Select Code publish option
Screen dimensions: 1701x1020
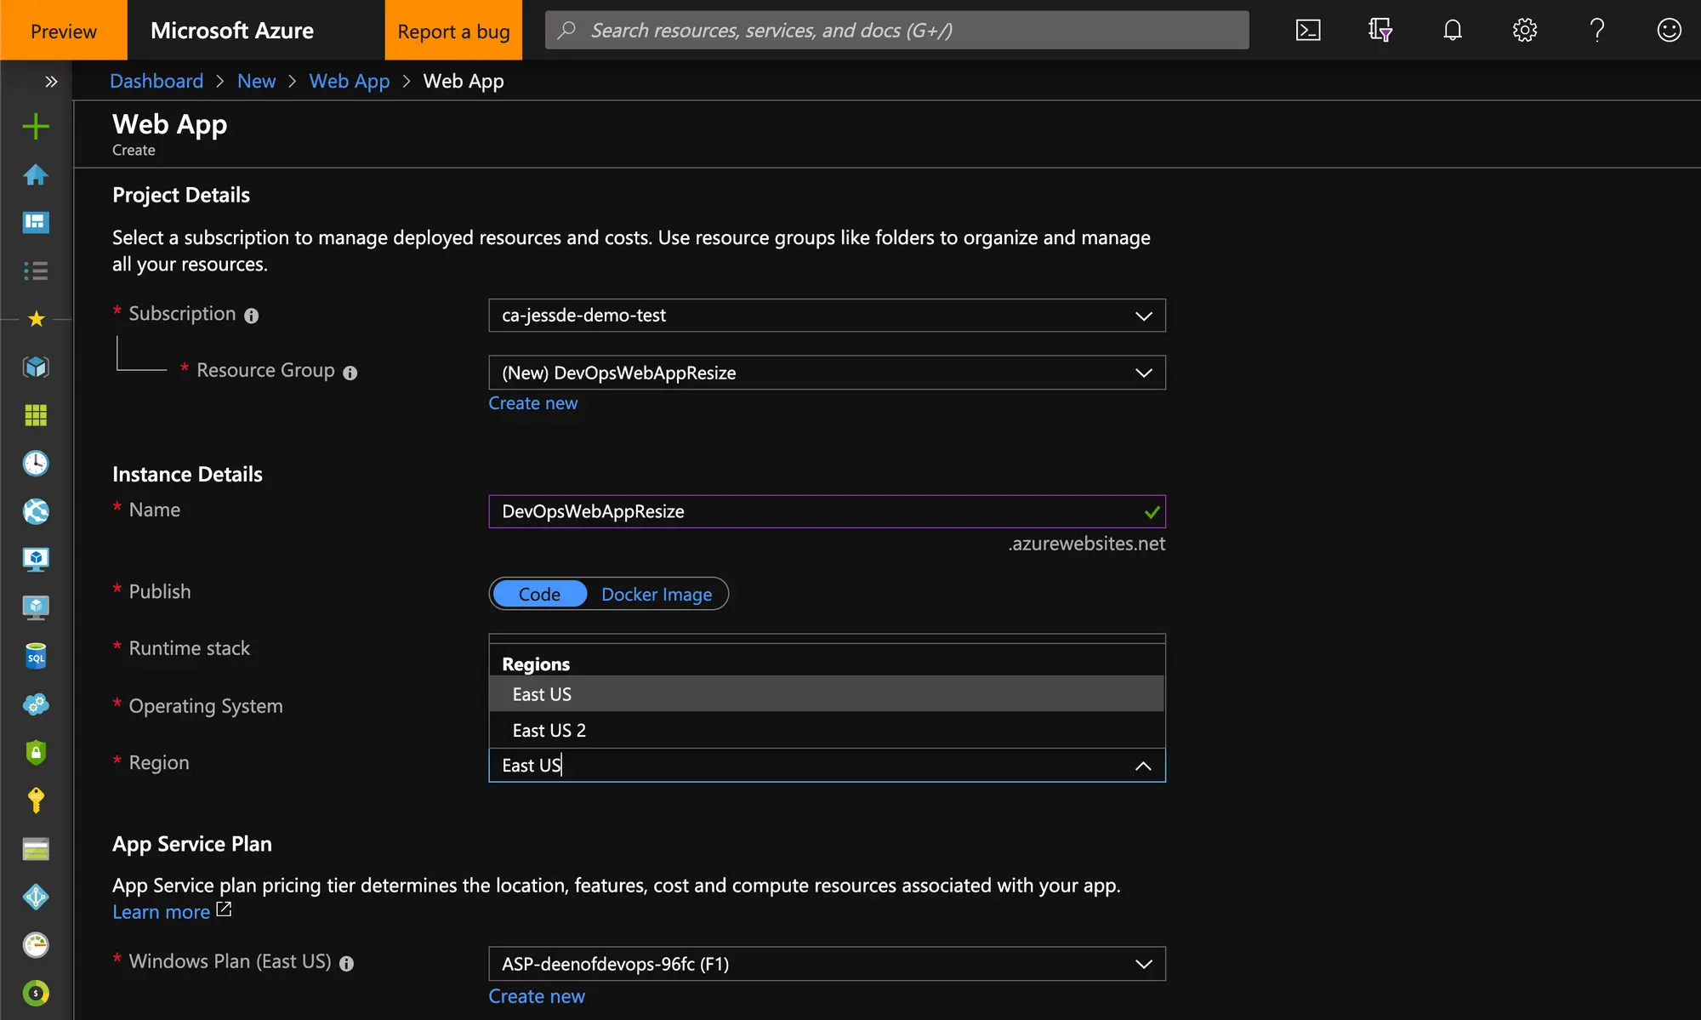point(539,594)
